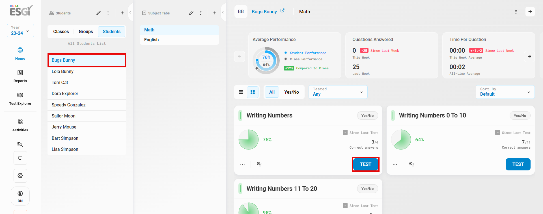Click the settings gear icon
This screenshot has width=543, height=214.
coord(20,176)
